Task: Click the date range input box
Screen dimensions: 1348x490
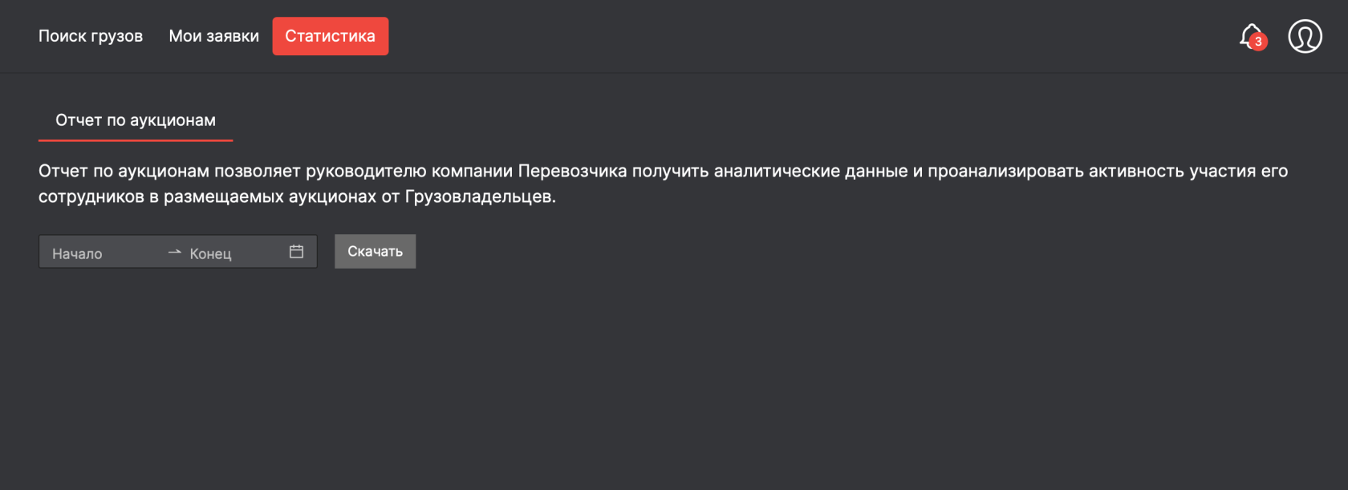Action: [x=177, y=251]
